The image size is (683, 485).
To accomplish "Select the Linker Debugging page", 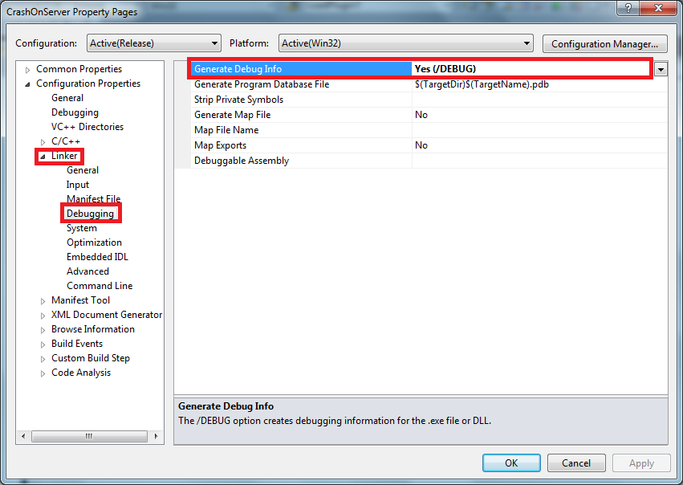I will coord(90,214).
